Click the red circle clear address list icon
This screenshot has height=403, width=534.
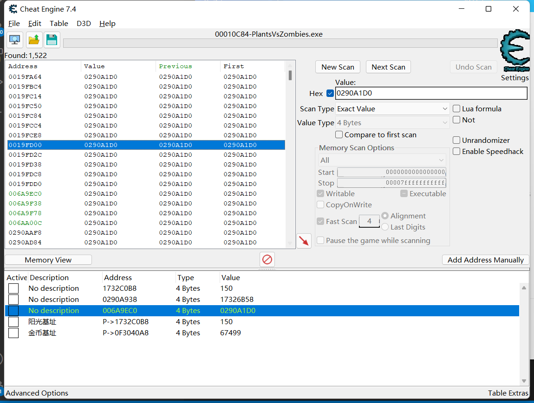(x=267, y=260)
